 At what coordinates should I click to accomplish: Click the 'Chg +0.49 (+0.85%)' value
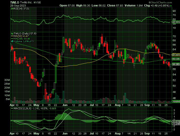click(x=157, y=5)
